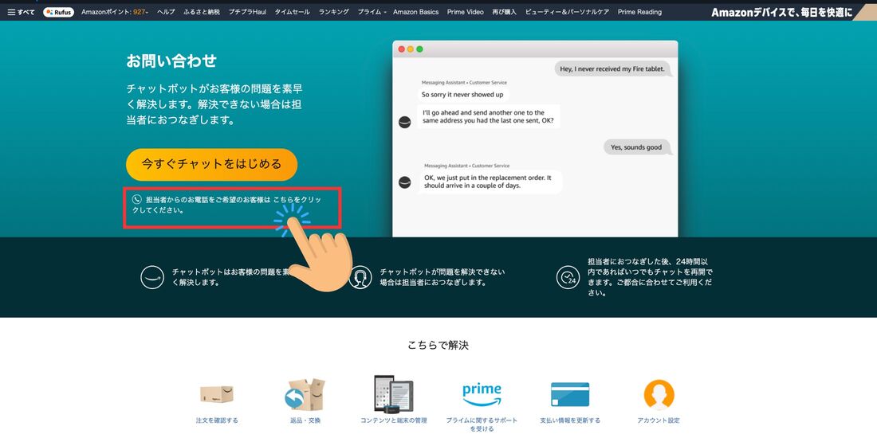Image resolution: width=877 pixels, height=438 pixels.
Task: Open the アカウント設定 link
Action: click(659, 420)
